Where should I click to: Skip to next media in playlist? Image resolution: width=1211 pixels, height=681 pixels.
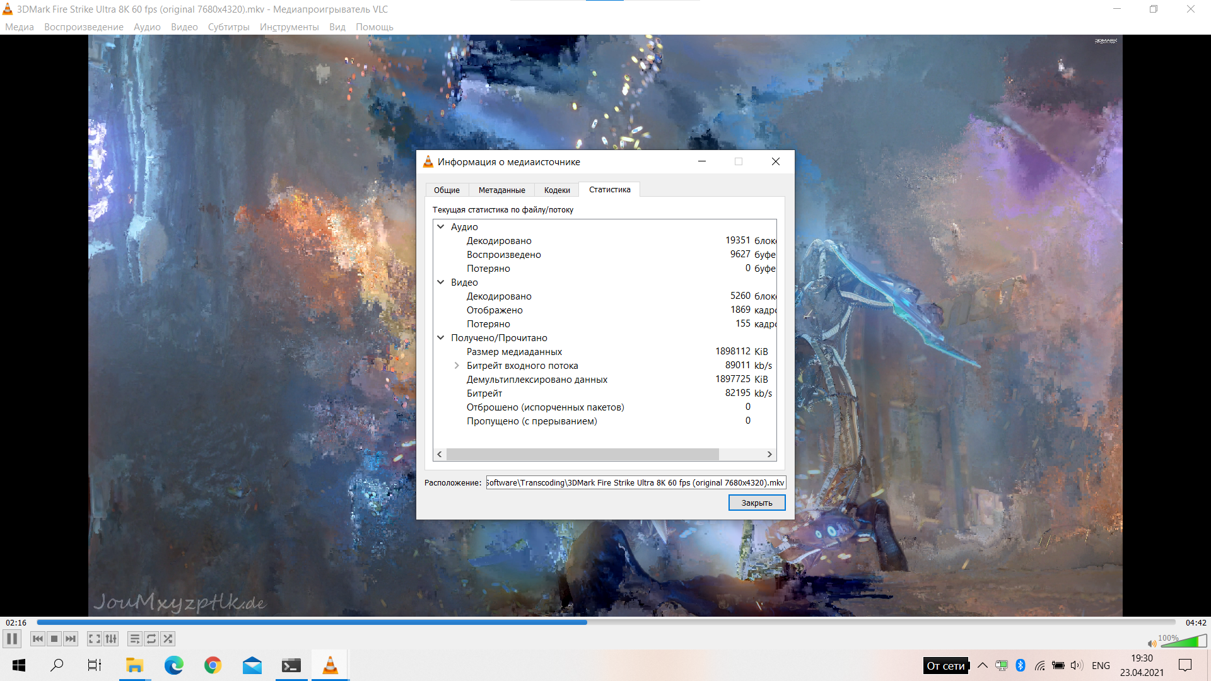click(x=71, y=639)
